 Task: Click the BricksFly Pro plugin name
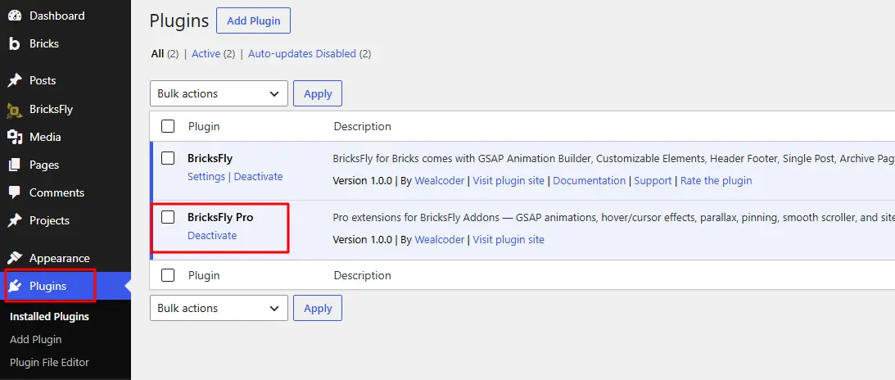tap(220, 217)
